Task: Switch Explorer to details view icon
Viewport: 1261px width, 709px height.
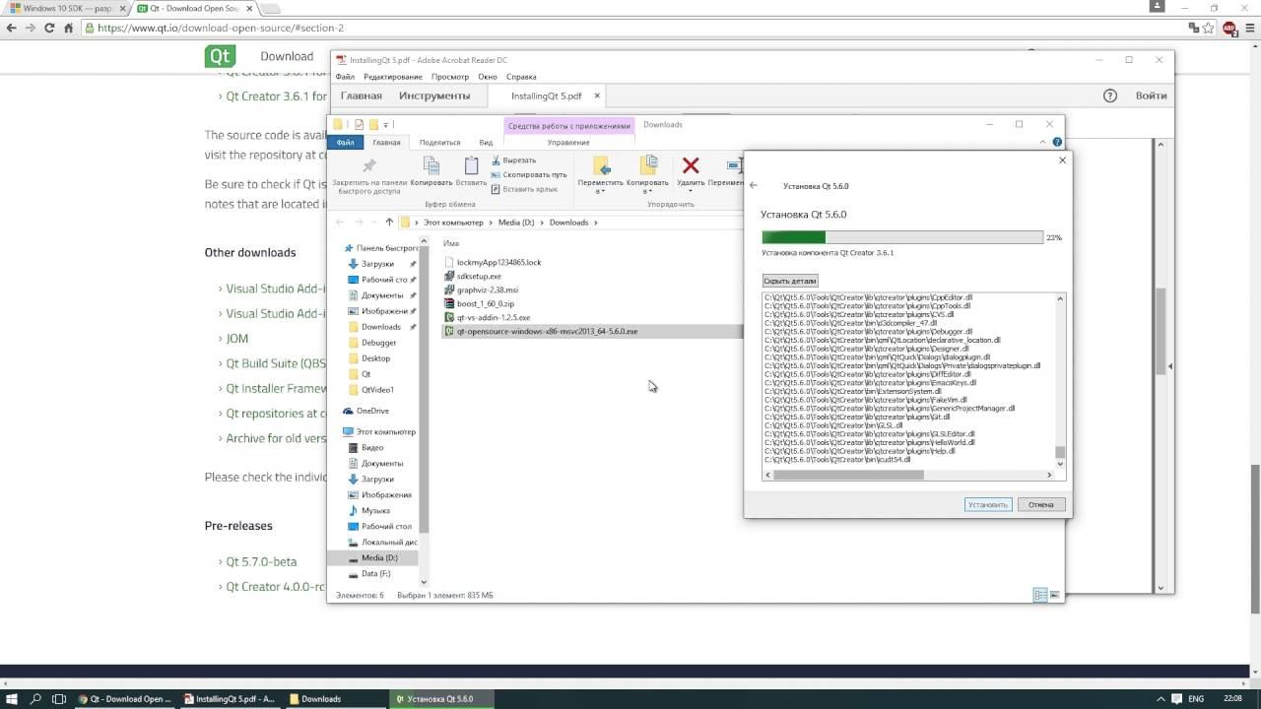Action: click(x=1040, y=595)
